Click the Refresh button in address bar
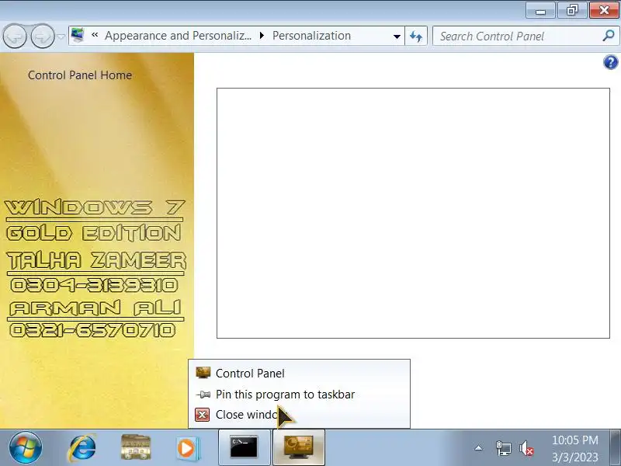The image size is (621, 466). [416, 37]
